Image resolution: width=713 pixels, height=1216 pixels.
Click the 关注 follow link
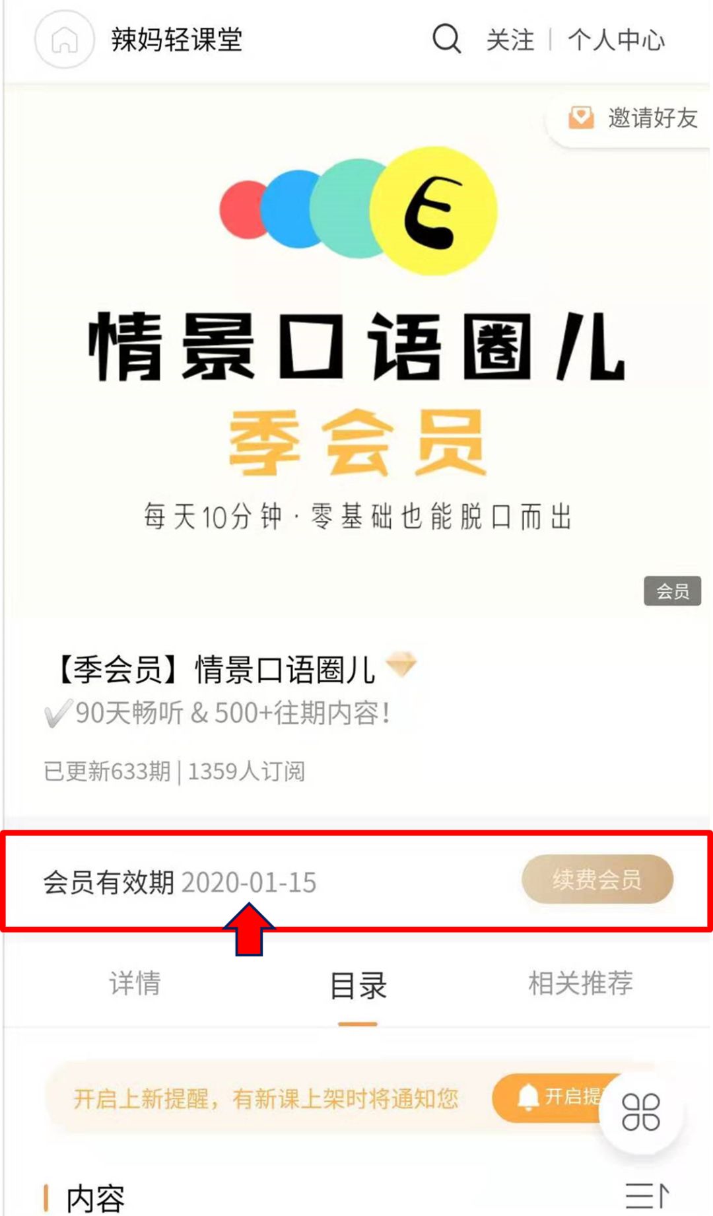pyautogui.click(x=510, y=40)
